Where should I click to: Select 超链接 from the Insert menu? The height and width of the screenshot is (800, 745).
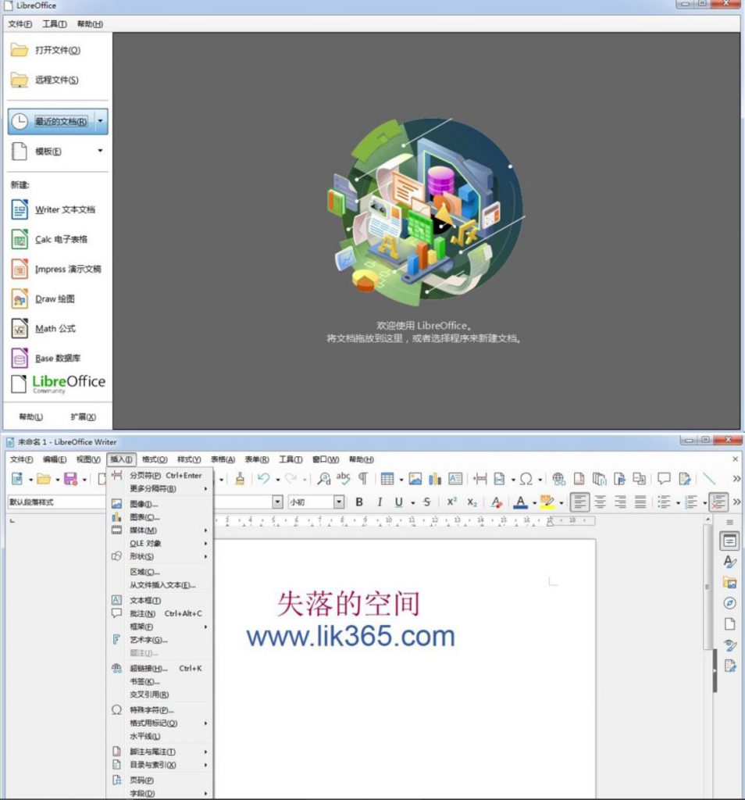[x=159, y=669]
